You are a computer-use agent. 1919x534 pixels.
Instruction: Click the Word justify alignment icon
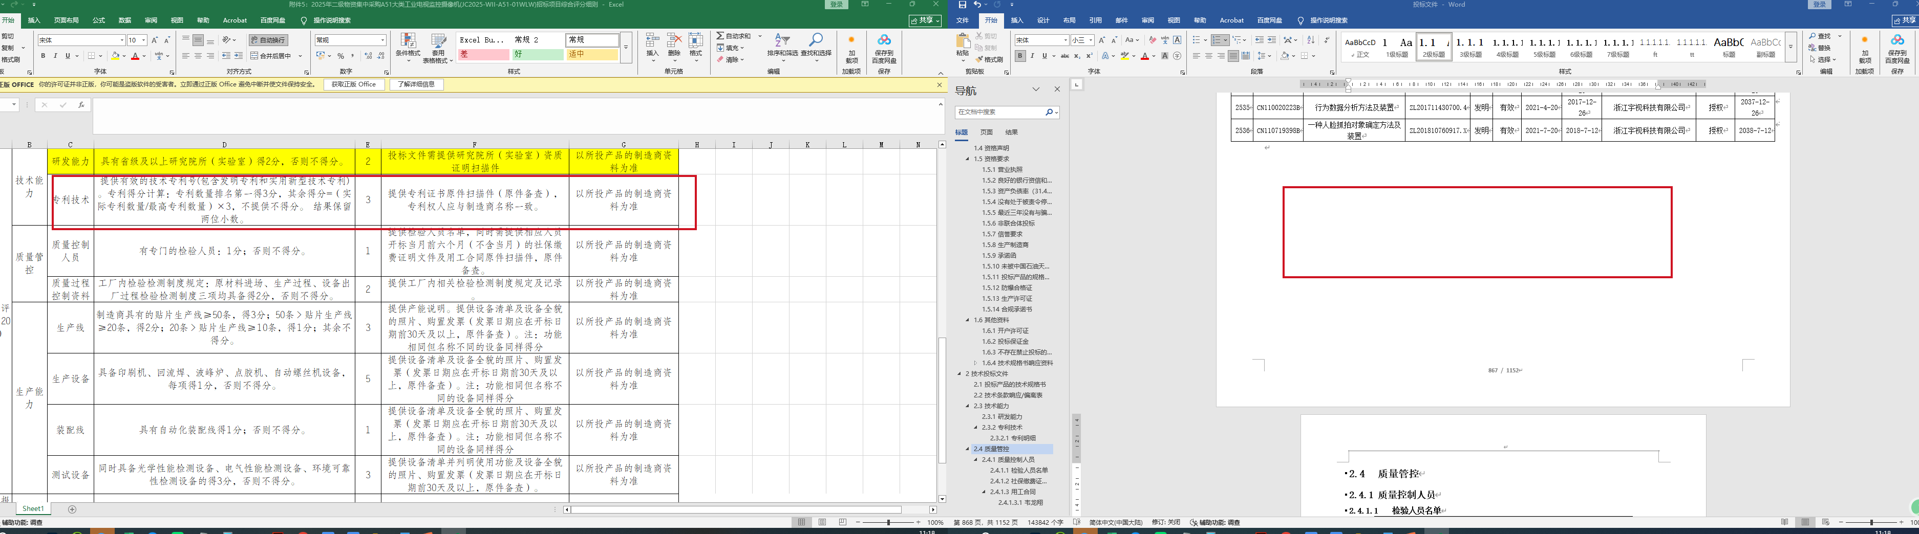[x=1233, y=56]
